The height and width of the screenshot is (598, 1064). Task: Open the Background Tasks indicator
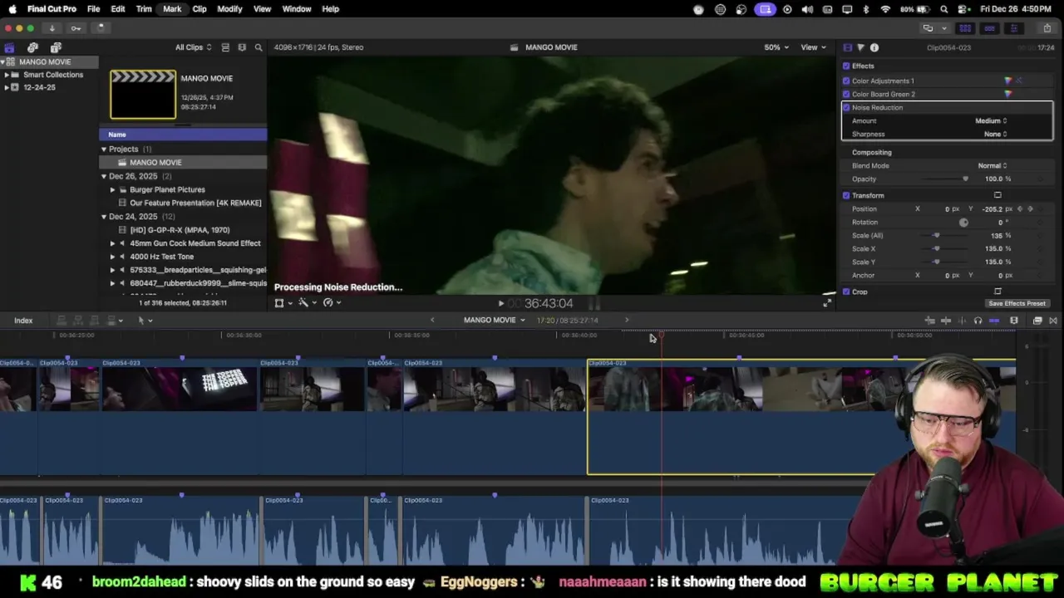click(x=100, y=28)
